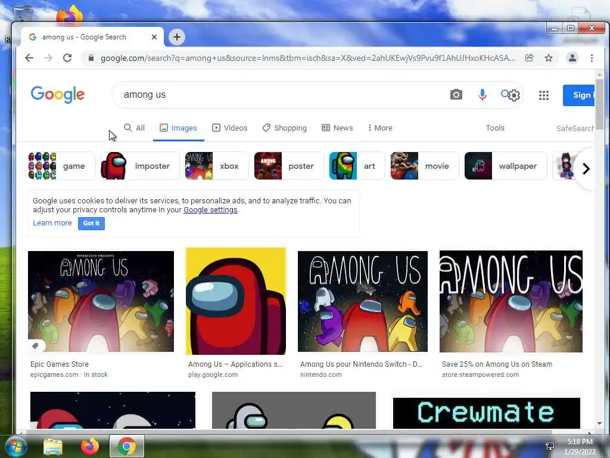Open the Shopping tab

click(x=284, y=128)
